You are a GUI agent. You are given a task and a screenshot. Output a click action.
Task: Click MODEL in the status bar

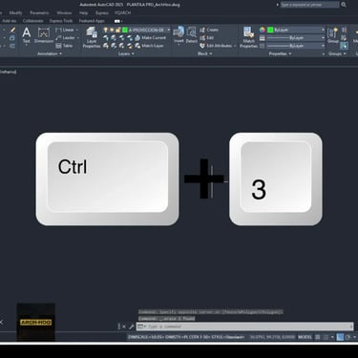305,337
